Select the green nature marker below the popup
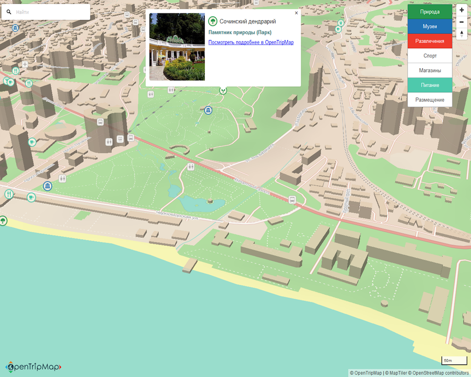Viewport: 471px width, 377px height. [223, 90]
